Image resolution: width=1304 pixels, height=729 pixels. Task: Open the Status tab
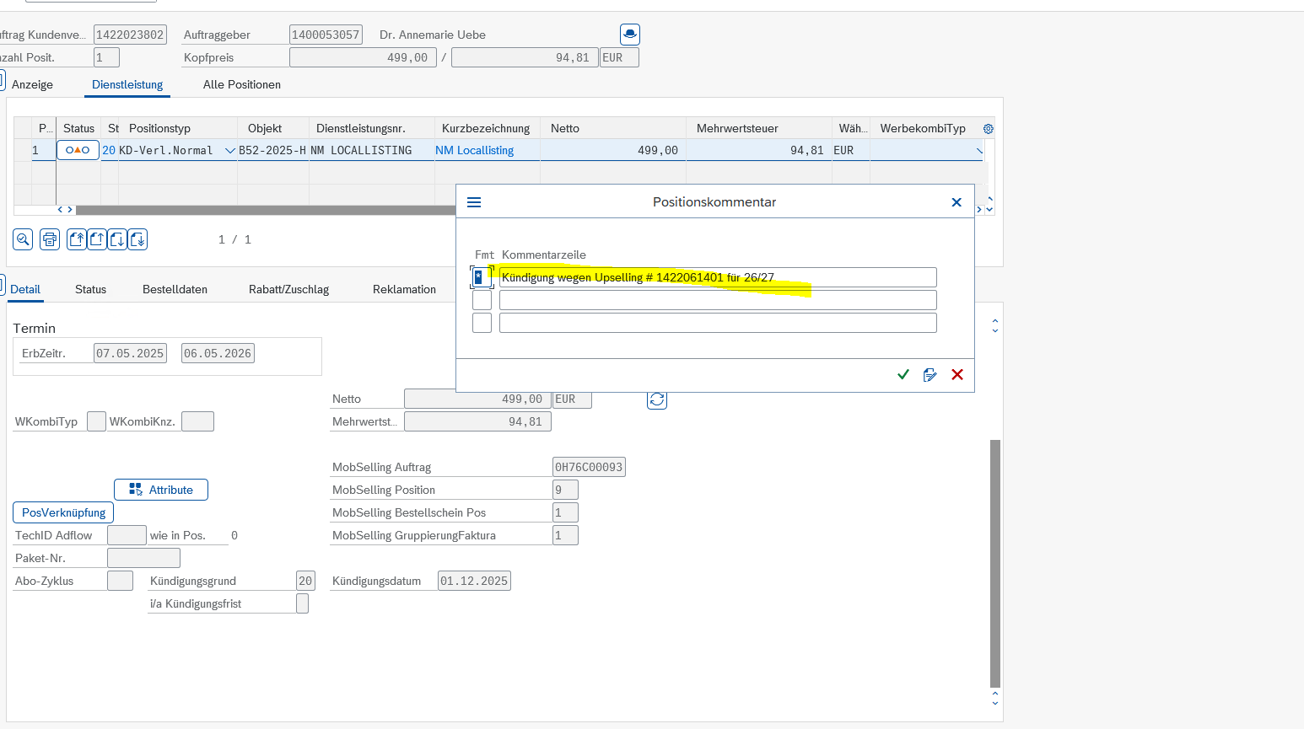(x=90, y=289)
